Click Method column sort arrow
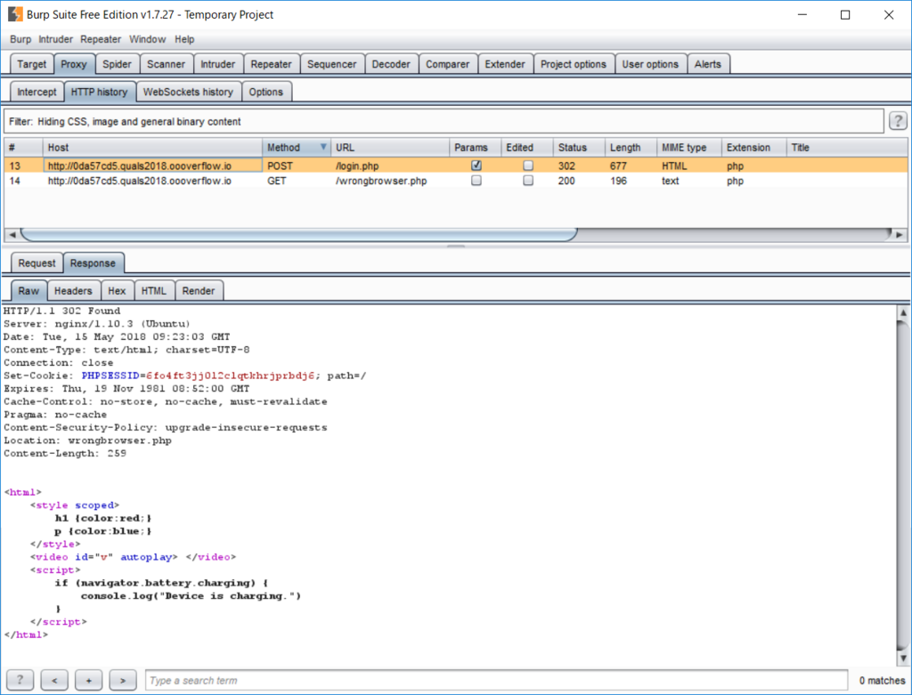Image resolution: width=912 pixels, height=695 pixels. (323, 148)
